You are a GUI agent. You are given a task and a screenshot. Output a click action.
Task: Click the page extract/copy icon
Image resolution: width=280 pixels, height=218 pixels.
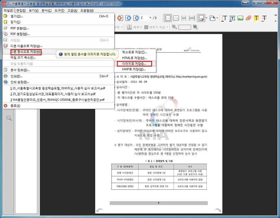(x=212, y=18)
